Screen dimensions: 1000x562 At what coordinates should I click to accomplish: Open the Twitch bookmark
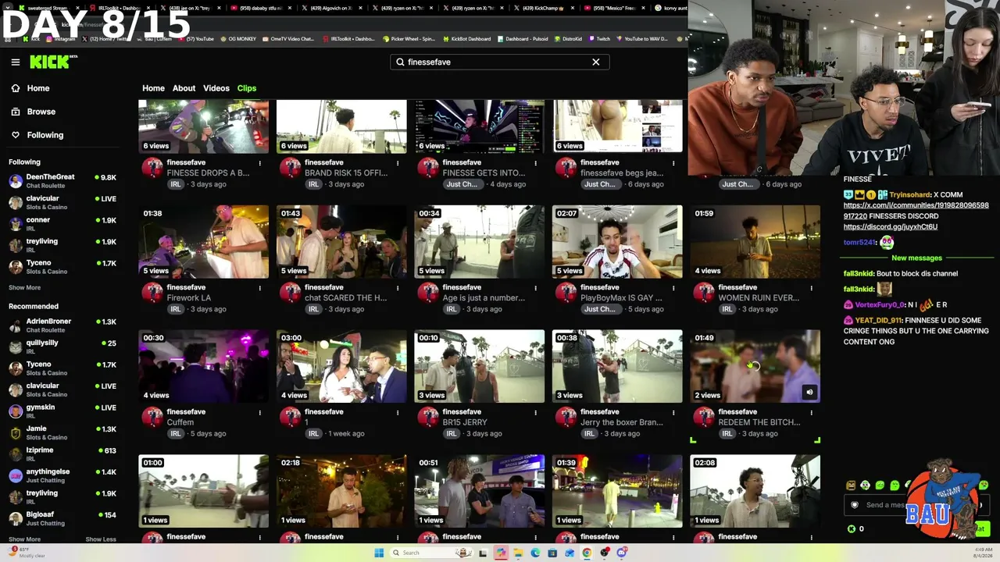tap(600, 39)
